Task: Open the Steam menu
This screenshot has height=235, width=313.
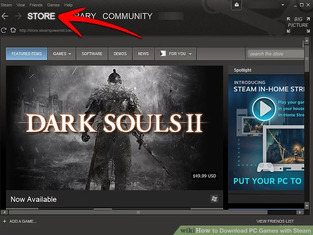Action: point(6,5)
